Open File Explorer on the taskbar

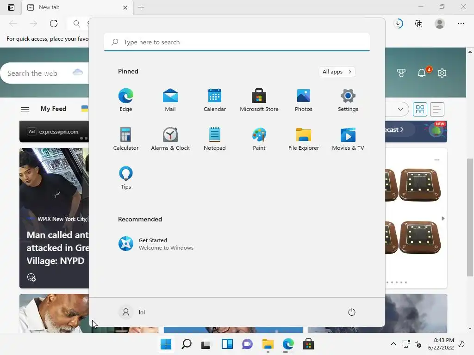pos(268,344)
